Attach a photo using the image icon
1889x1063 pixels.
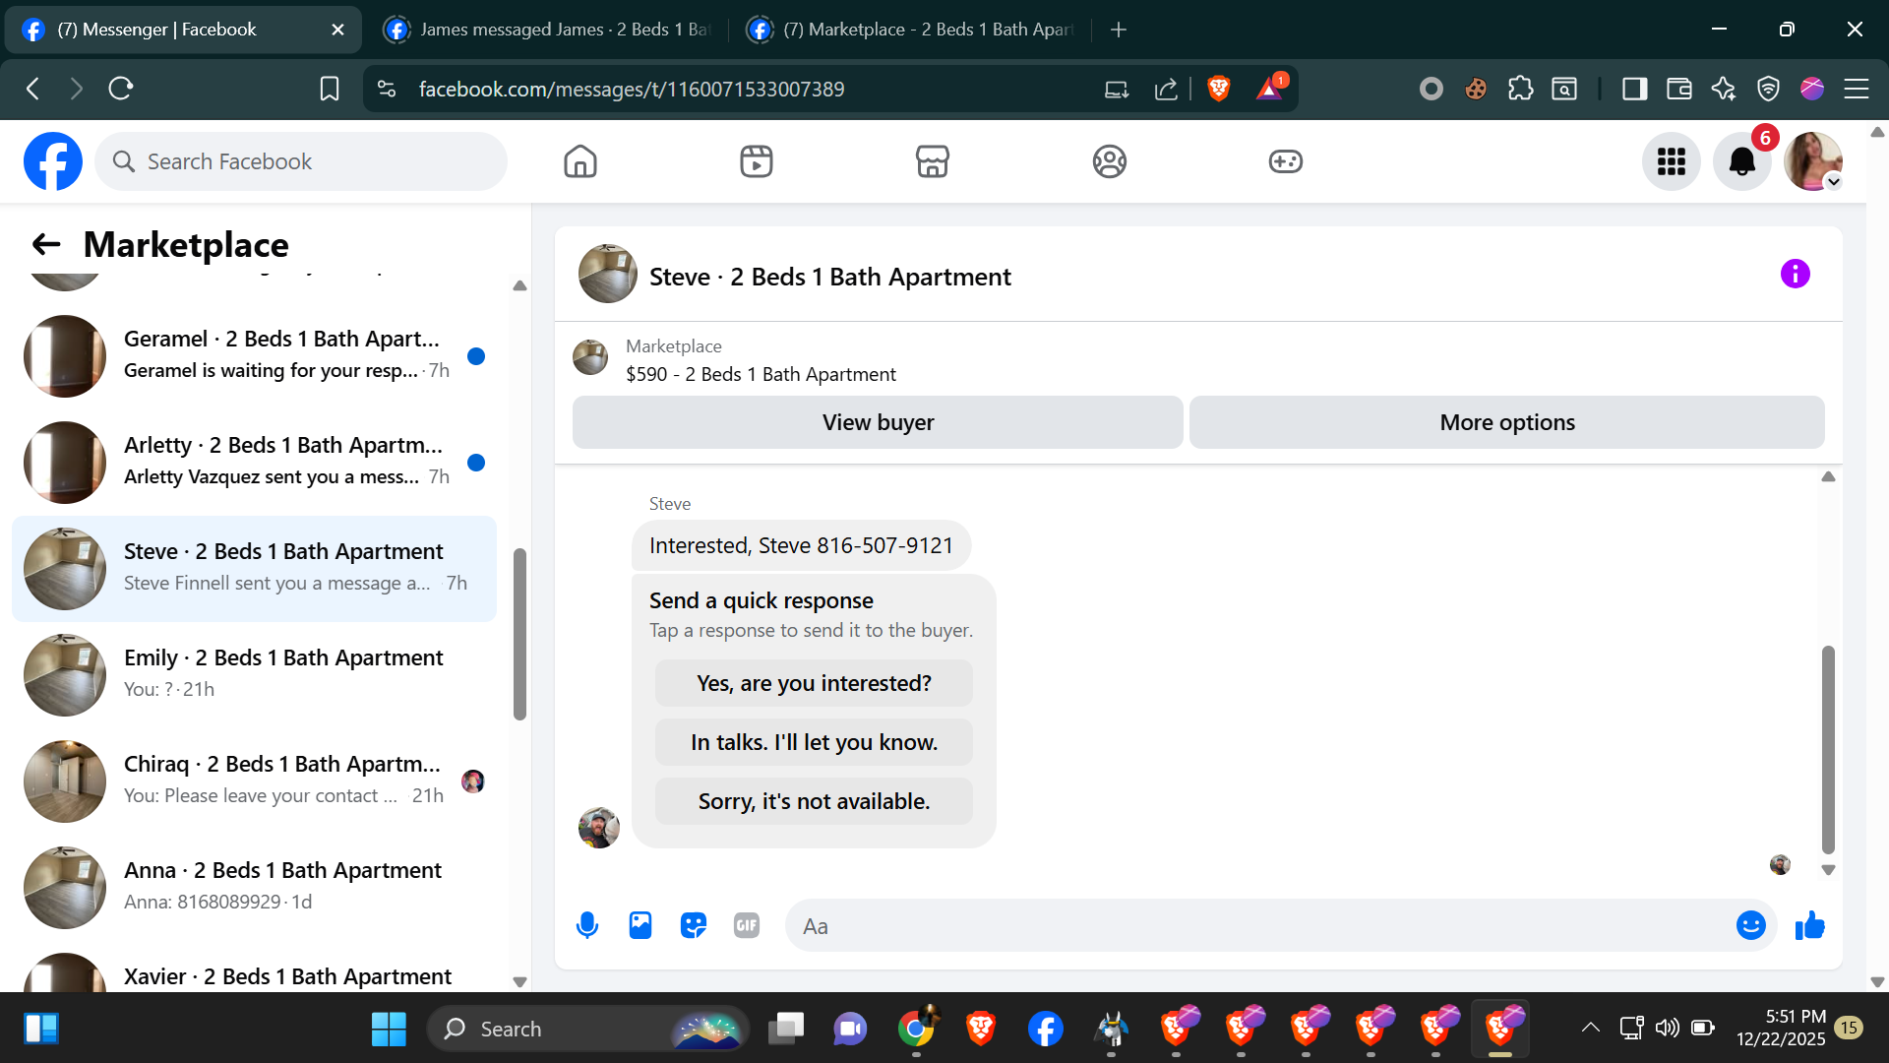coord(640,925)
